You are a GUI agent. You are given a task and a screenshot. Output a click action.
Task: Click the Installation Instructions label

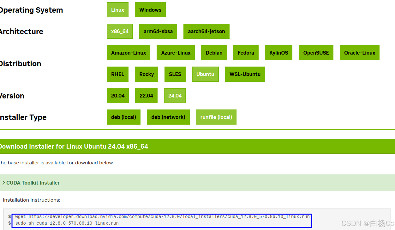31,200
